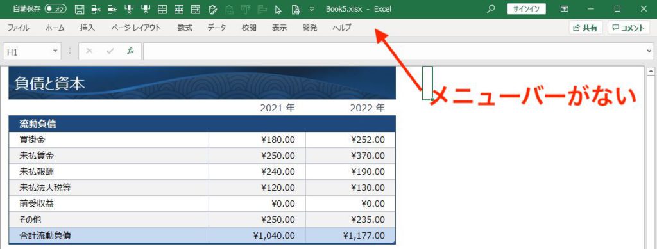The image size is (657, 249).
Task: Click the search magnifier icon in title bar
Action: [x=491, y=9]
